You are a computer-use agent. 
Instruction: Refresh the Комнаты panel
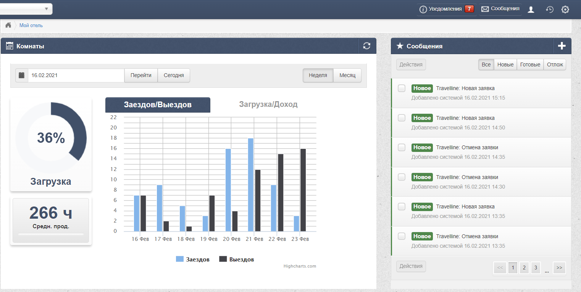(367, 46)
